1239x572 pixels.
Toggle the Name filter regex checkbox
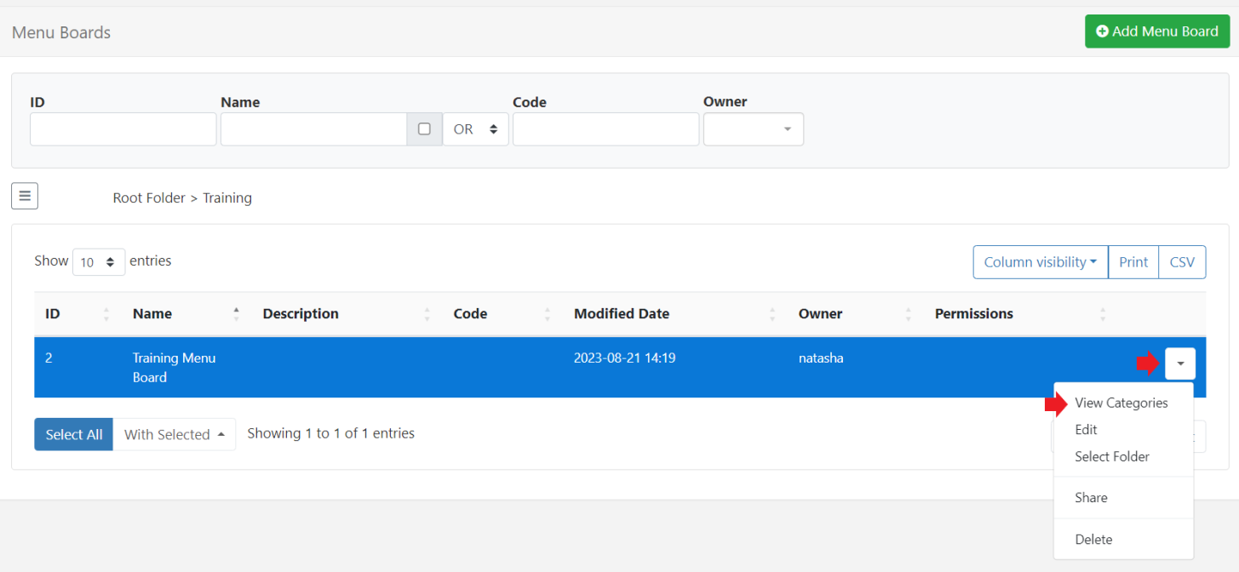[424, 129]
